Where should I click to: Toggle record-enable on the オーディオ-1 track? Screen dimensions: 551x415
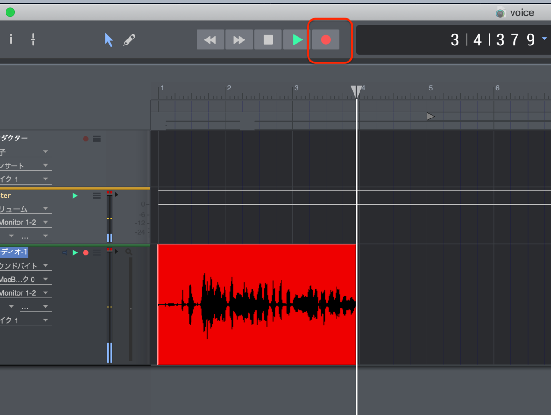click(x=85, y=252)
